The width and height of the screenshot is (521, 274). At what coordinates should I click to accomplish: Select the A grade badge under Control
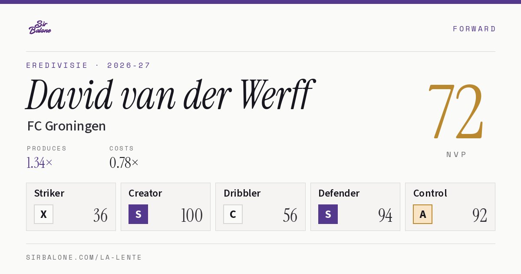point(423,214)
